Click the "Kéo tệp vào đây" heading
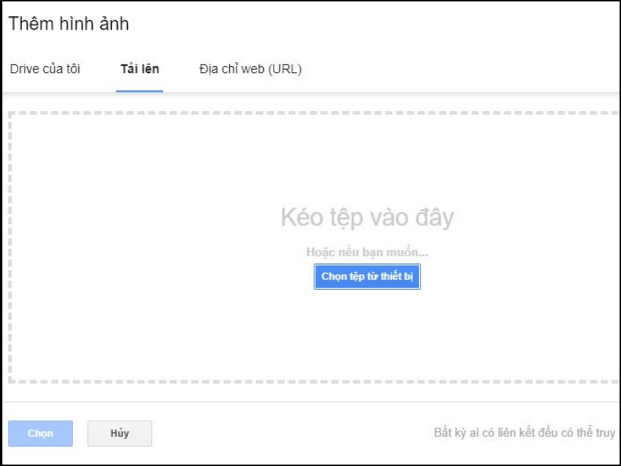 pyautogui.click(x=367, y=218)
